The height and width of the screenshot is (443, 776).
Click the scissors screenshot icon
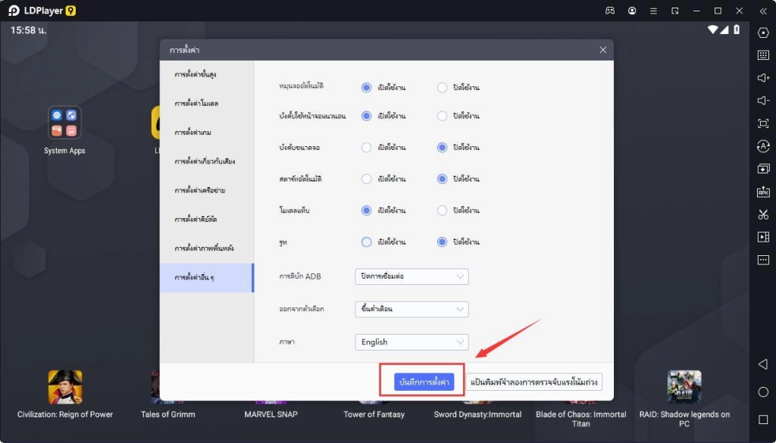point(763,215)
